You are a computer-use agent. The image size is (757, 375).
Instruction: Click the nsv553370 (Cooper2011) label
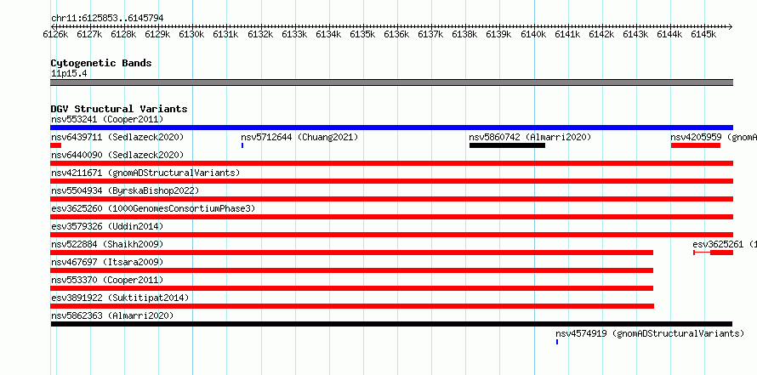[x=107, y=280]
